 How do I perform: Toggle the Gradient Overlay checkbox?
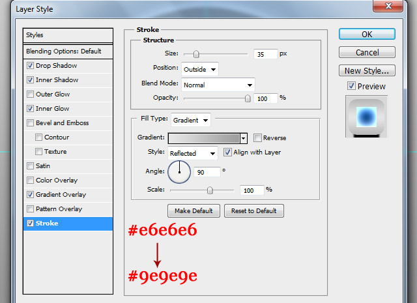click(31, 195)
